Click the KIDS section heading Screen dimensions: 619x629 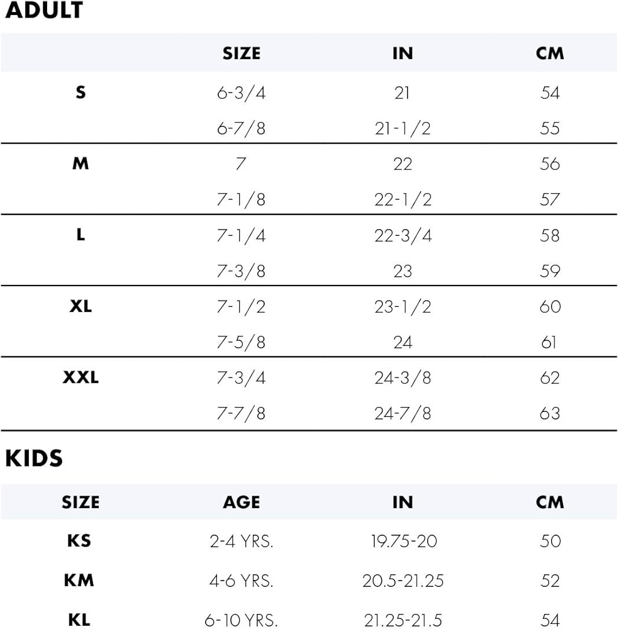pyautogui.click(x=34, y=459)
